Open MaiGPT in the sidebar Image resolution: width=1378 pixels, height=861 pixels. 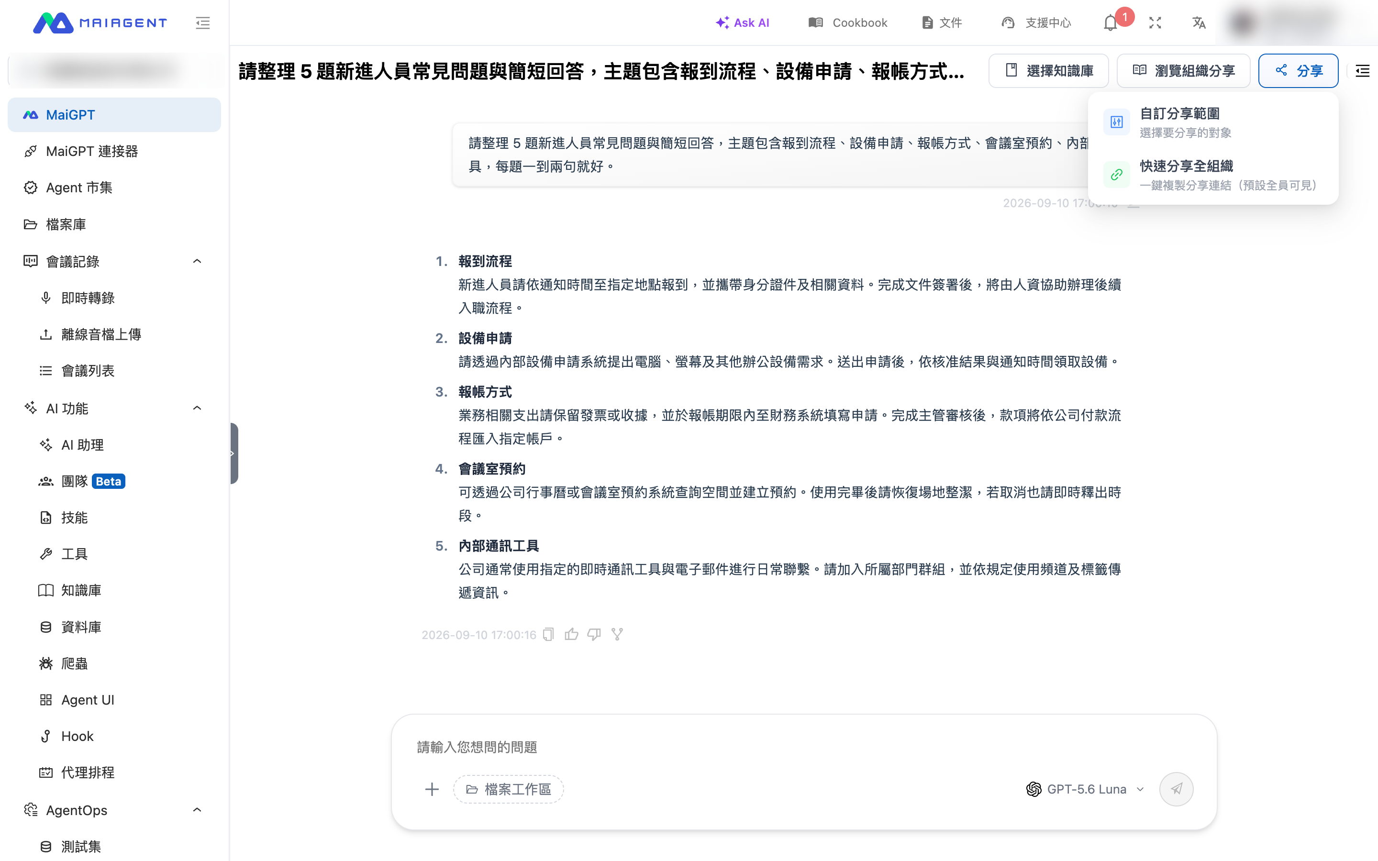[114, 115]
